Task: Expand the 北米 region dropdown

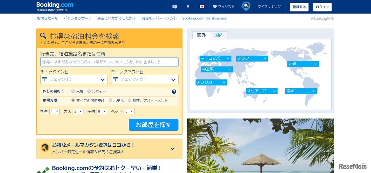Action: point(303,64)
